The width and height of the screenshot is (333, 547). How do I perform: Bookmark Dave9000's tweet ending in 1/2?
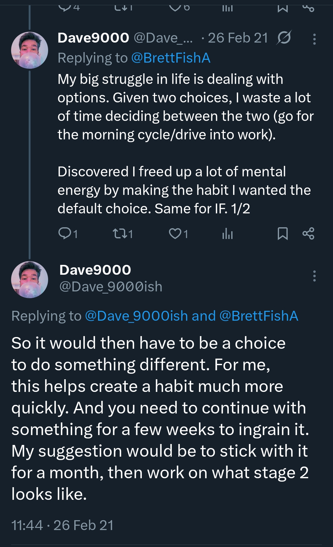click(282, 233)
